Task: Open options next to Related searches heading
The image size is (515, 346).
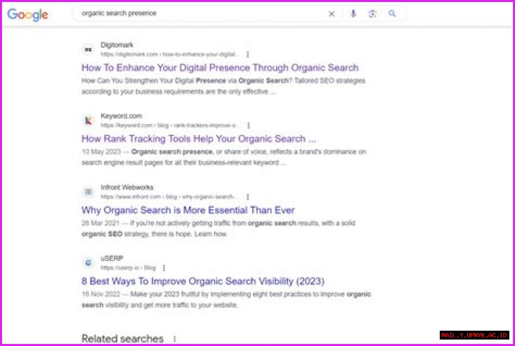Action: tap(174, 339)
